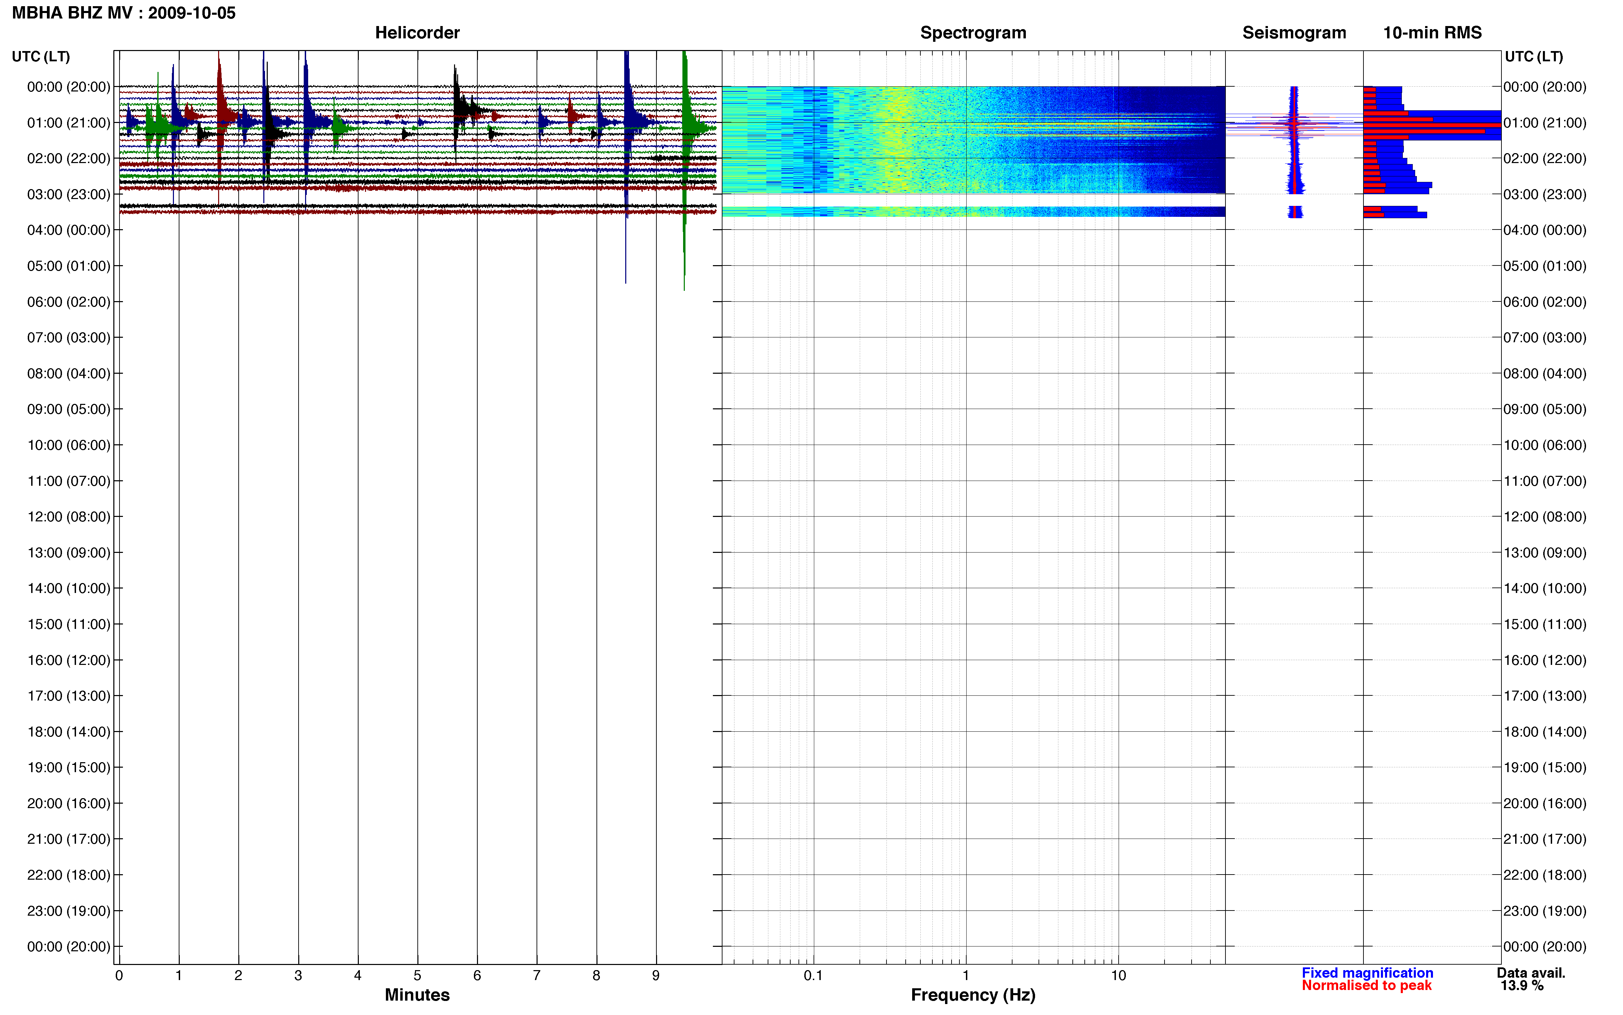1623x1015 pixels.
Task: Click the plot title 'MBHA BHZ MV : 2009-10-05'
Action: pyautogui.click(x=124, y=13)
